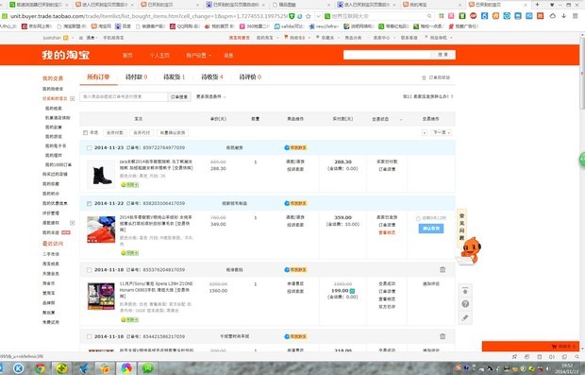Contact seller via Wangwang for order 854421586217059
The width and height of the screenshot is (585, 375).
(x=295, y=336)
